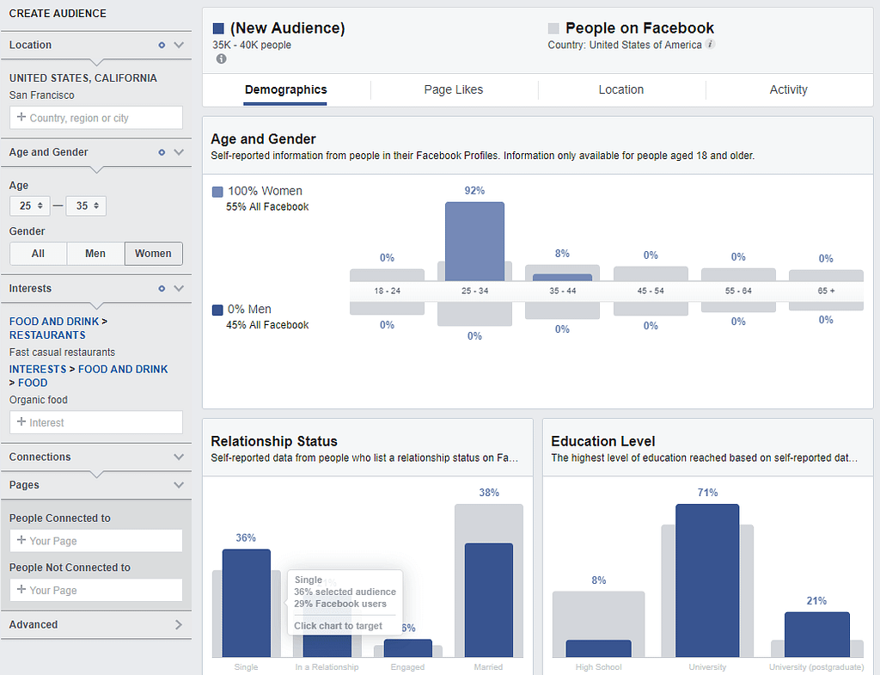Open the maximum age 35 selector
The width and height of the screenshot is (880, 675).
coord(86,206)
